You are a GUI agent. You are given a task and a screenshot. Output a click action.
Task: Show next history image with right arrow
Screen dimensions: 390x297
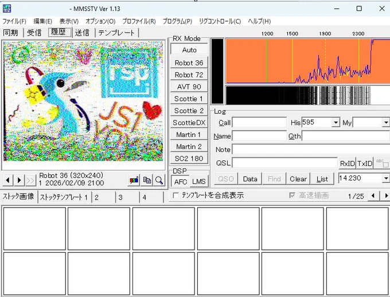click(19, 180)
